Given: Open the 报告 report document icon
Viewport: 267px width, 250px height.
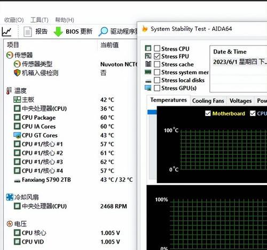Looking at the screenshot, I should click(x=28, y=32).
